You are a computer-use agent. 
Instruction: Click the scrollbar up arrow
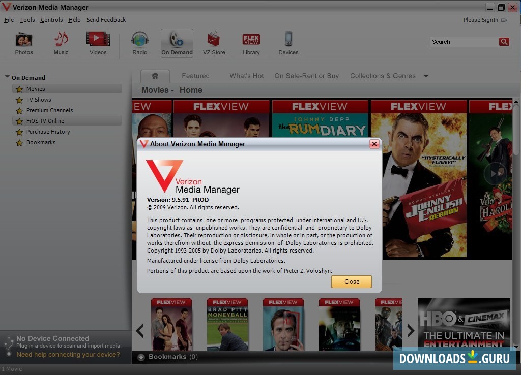pyautogui.click(x=516, y=101)
